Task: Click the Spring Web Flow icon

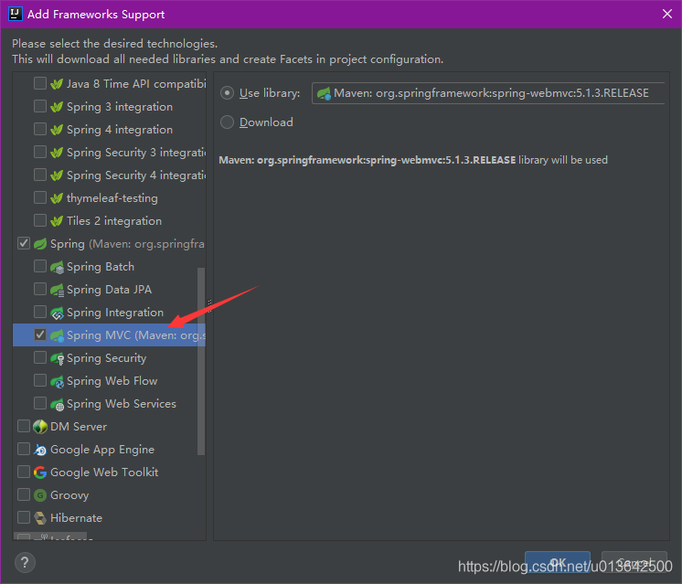Action: pyautogui.click(x=57, y=381)
